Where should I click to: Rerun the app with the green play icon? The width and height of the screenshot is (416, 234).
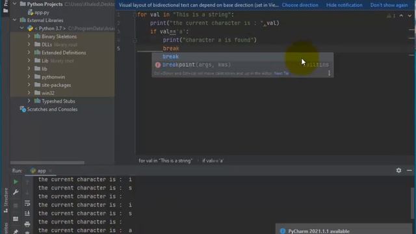click(x=16, y=182)
